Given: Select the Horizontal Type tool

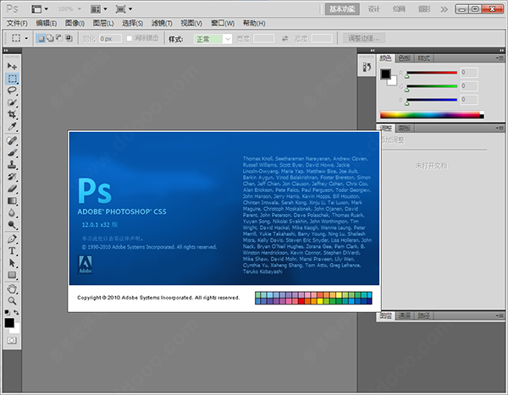Looking at the screenshot, I should (x=12, y=251).
